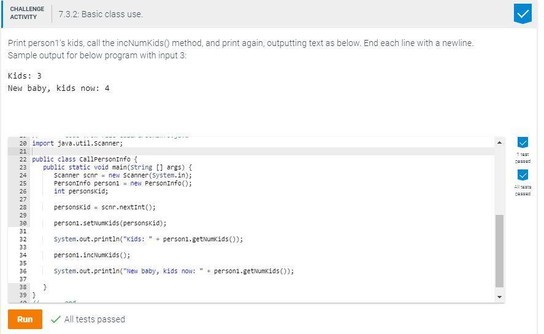Click the blue completion checkmark badge
The image size is (544, 334).
[523, 14]
